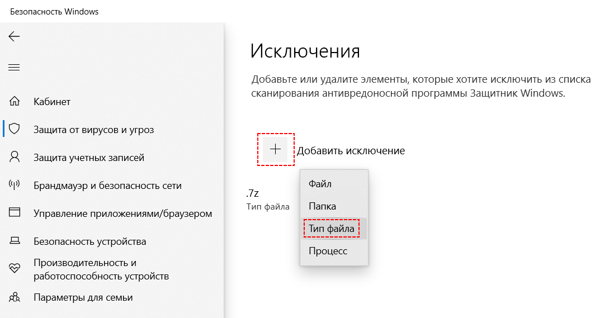Click the heart icon for device performance
Image resolution: width=595 pixels, height=318 pixels.
pyautogui.click(x=15, y=269)
